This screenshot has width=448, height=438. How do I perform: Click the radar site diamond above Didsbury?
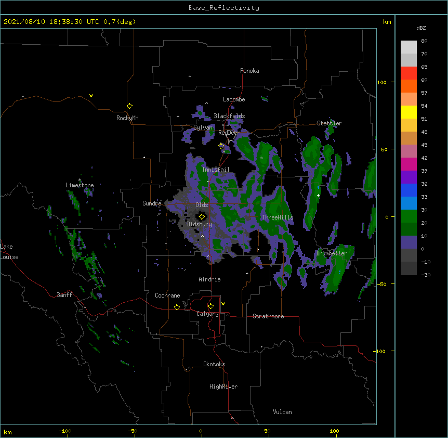coord(202,217)
